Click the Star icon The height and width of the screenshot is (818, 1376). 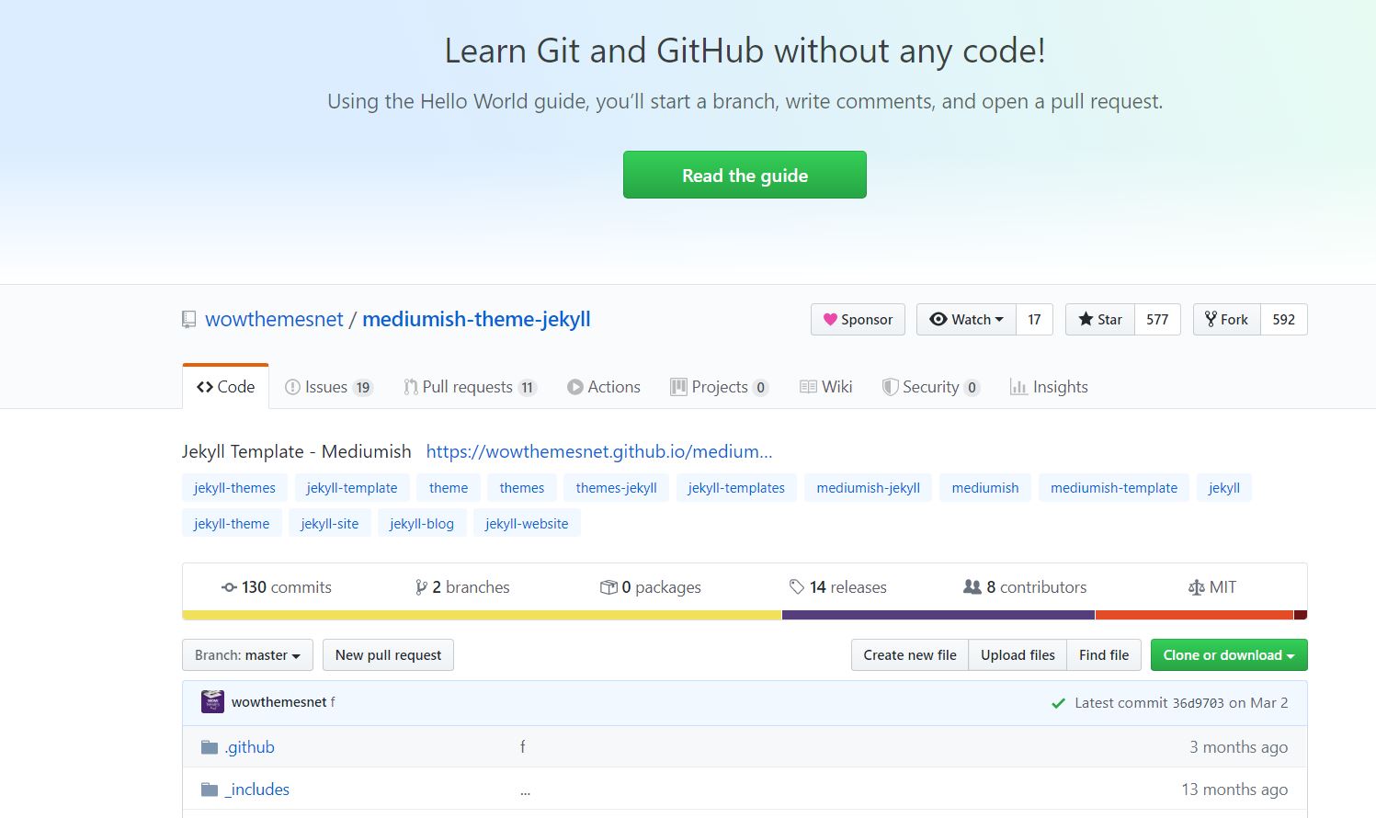click(1086, 319)
